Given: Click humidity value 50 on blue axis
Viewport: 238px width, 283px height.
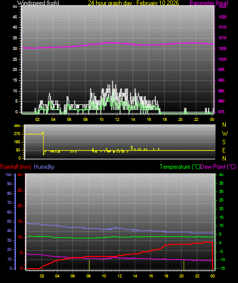Looking at the screenshot, I should [9, 221].
